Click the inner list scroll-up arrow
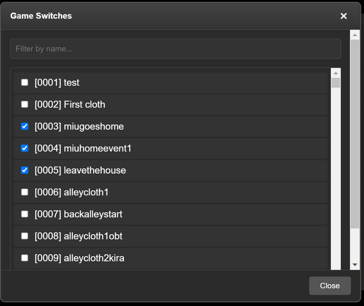 click(x=336, y=73)
